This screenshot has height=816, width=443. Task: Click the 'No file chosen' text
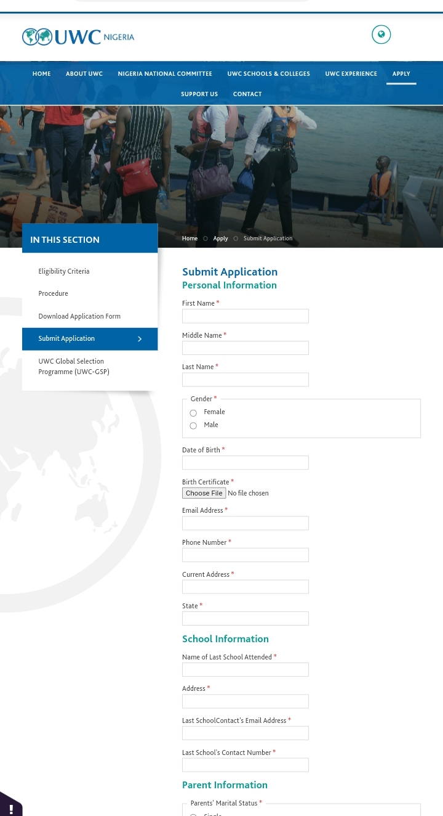248,493
